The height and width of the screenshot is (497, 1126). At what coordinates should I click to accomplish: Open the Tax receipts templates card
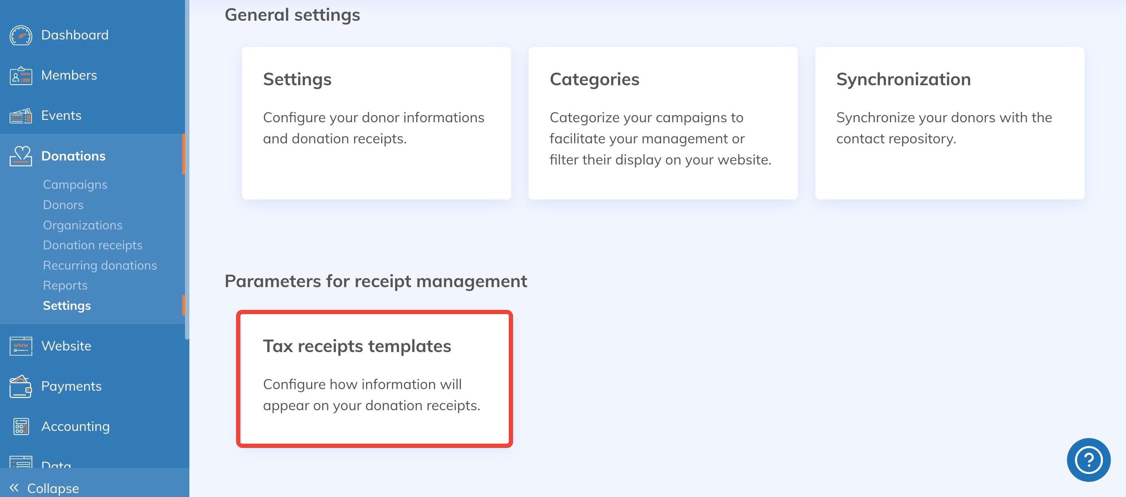pos(374,378)
